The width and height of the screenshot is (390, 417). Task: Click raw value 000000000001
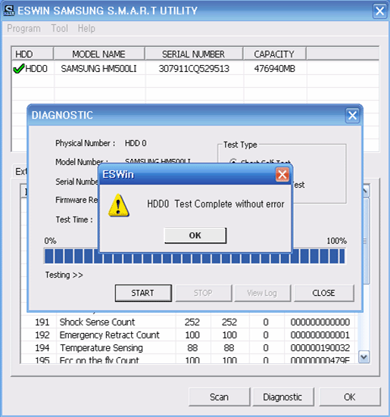point(320,335)
